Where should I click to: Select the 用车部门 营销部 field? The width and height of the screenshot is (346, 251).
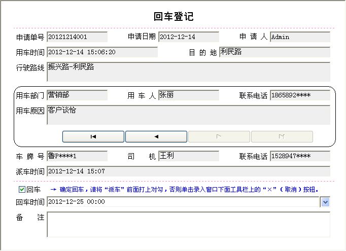pyautogui.click(x=77, y=95)
